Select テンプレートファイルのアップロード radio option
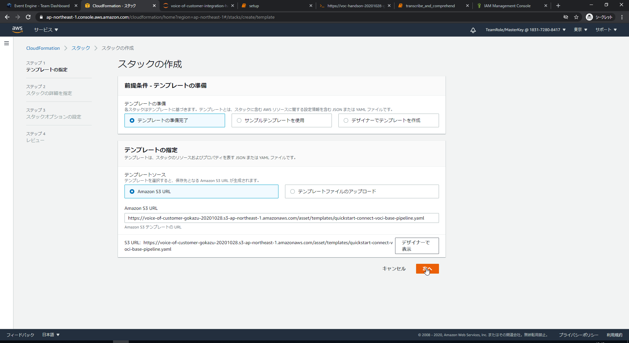629x343 pixels. click(362, 191)
